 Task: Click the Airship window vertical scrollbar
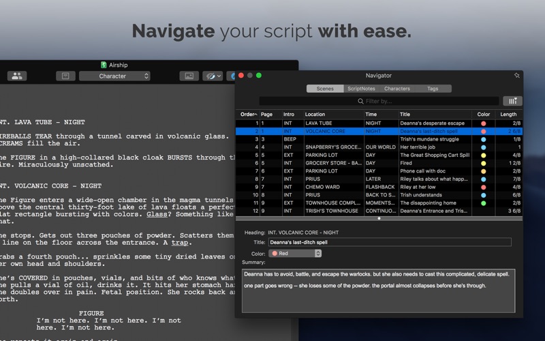(295, 212)
